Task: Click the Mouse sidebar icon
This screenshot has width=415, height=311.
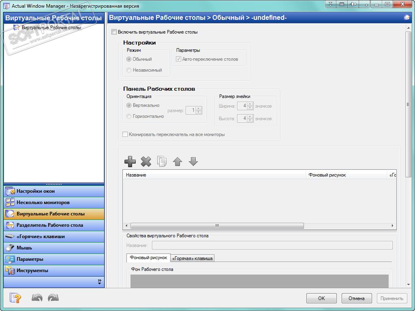Action: click(10, 248)
